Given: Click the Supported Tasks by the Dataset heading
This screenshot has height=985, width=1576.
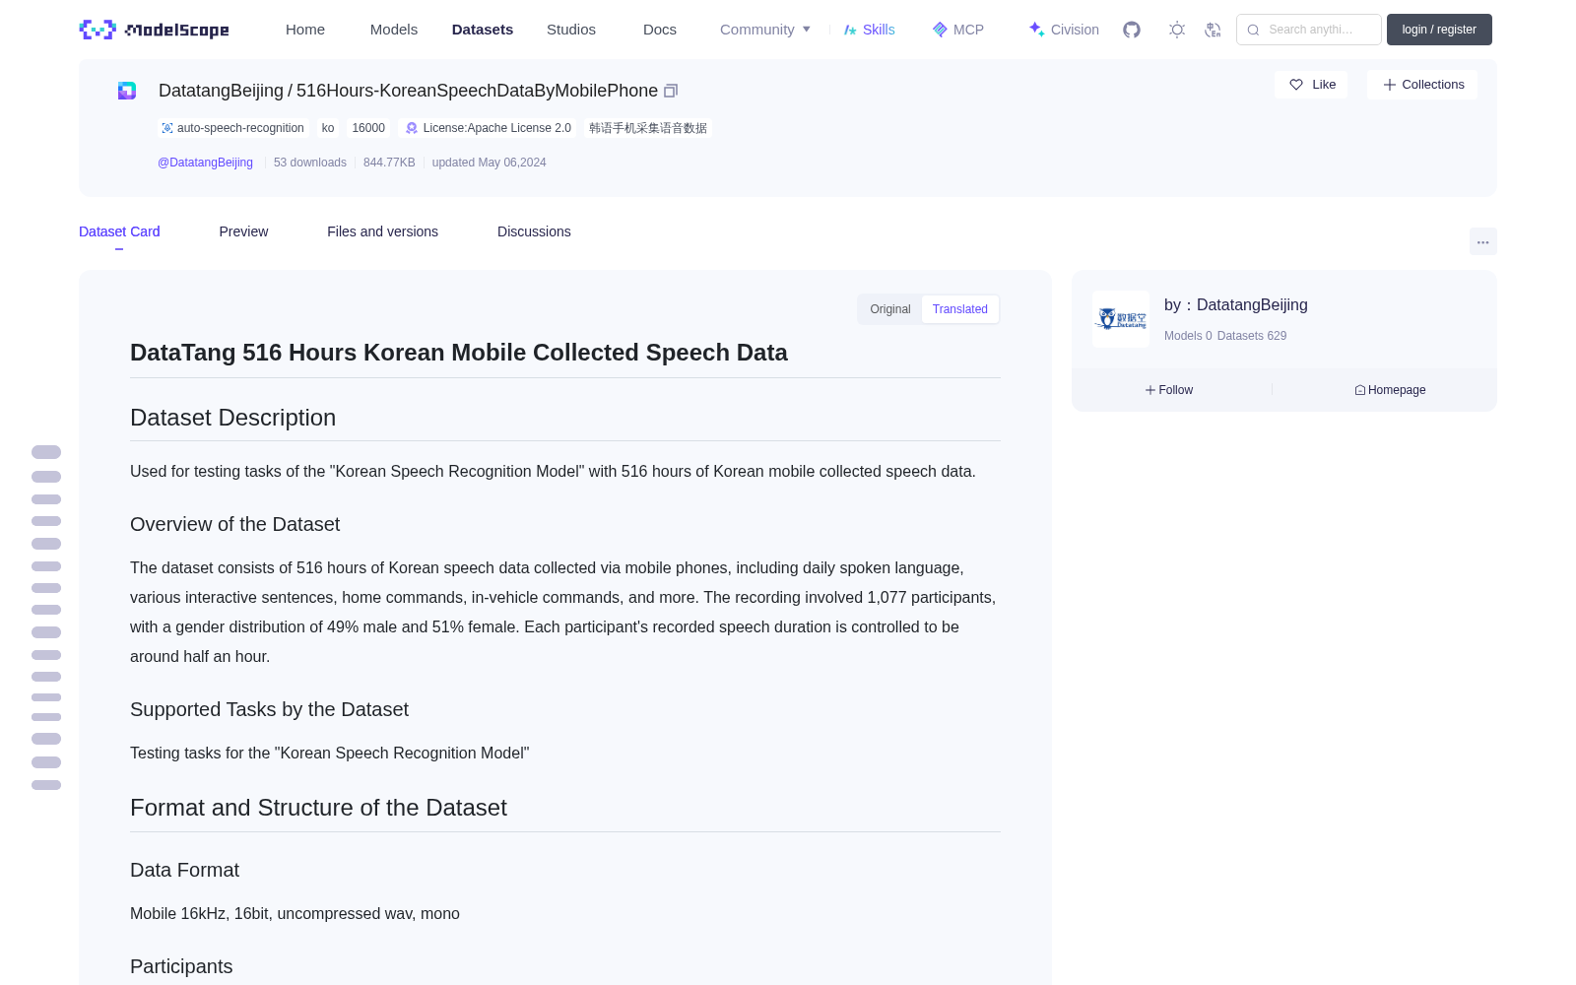Looking at the screenshot, I should (x=269, y=710).
